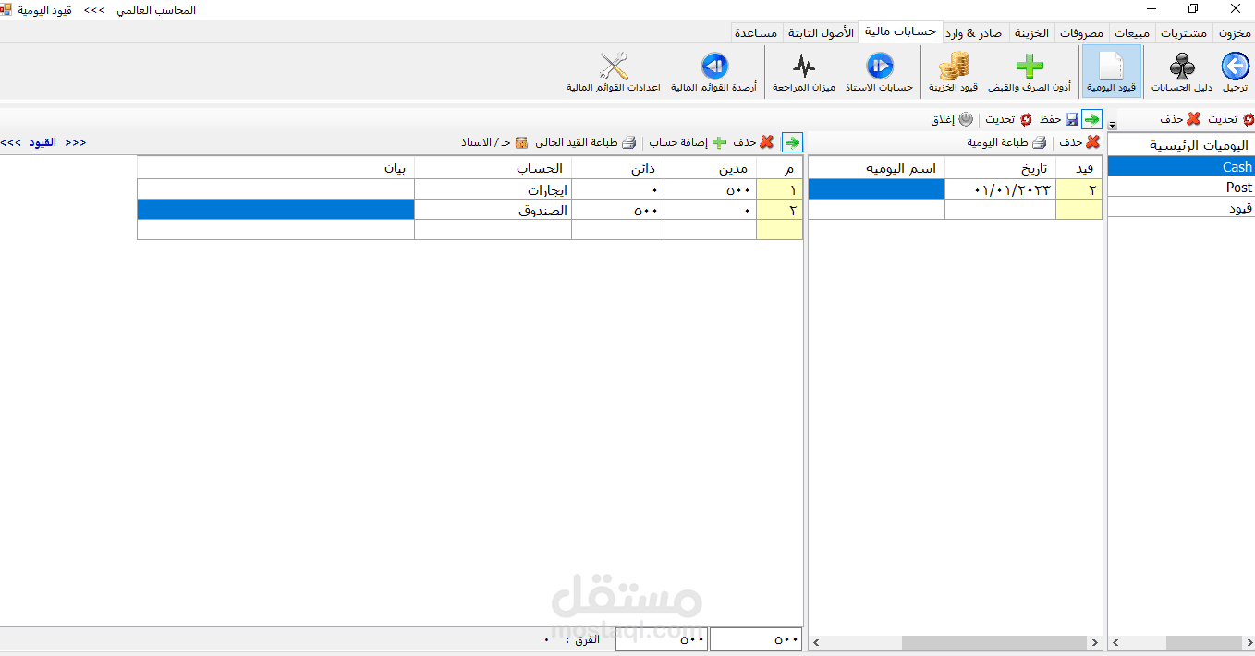The width and height of the screenshot is (1255, 656).
Task: Click the green arrow beside حفظ
Action: [x=1092, y=119]
